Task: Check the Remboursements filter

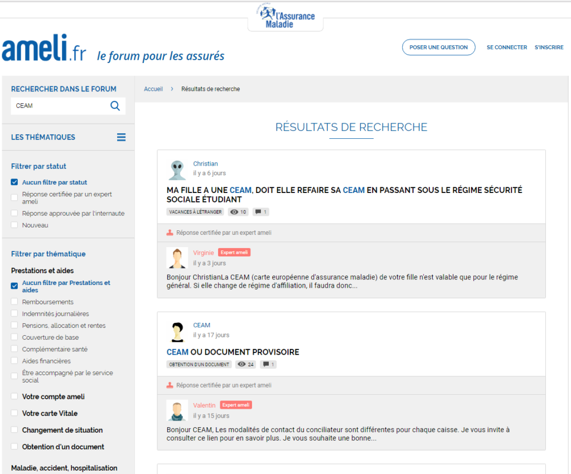Action: [14, 302]
